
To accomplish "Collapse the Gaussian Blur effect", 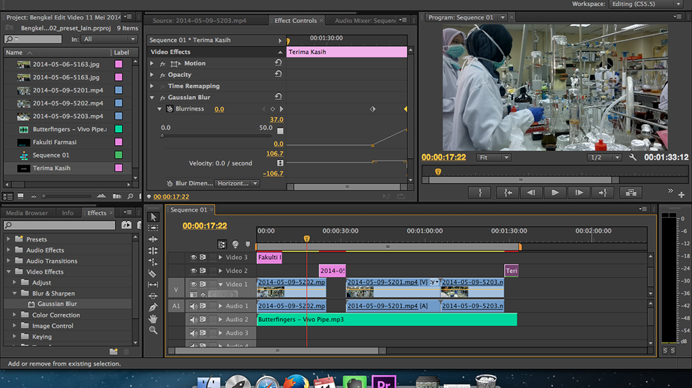I will tap(152, 97).
